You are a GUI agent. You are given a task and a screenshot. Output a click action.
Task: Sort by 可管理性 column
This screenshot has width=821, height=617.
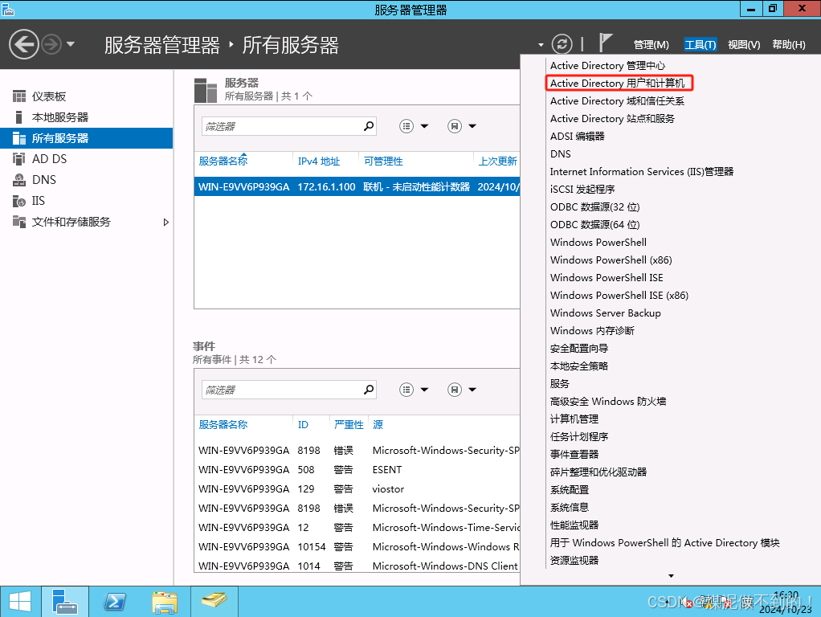(383, 161)
